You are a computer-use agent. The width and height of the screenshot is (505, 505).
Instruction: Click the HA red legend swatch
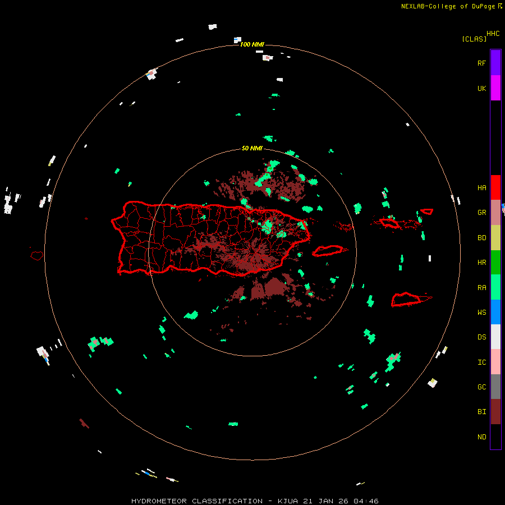coord(495,187)
